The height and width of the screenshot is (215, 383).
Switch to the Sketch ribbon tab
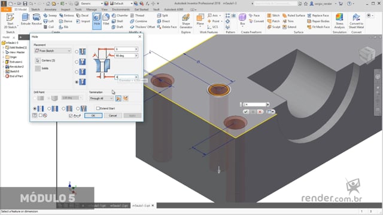click(x=35, y=10)
